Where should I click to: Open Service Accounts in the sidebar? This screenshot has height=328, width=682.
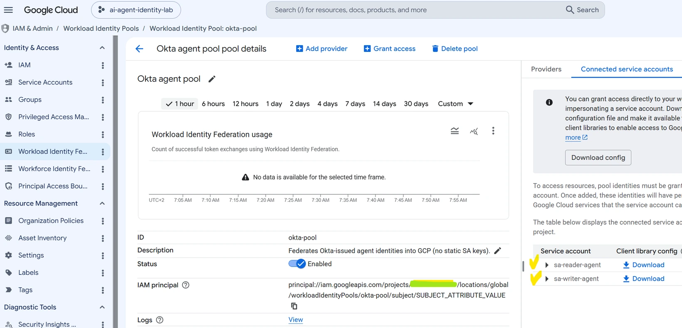tap(45, 82)
